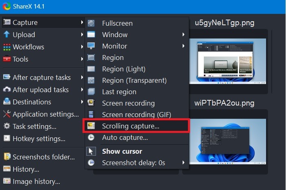Open Application settings...

pos(43,114)
